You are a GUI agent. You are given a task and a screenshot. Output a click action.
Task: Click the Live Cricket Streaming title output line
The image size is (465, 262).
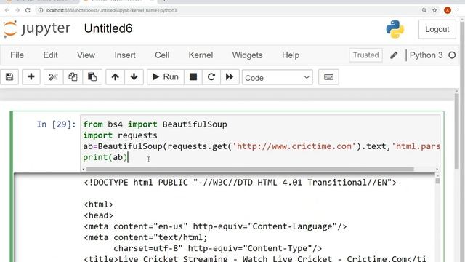click(255, 258)
